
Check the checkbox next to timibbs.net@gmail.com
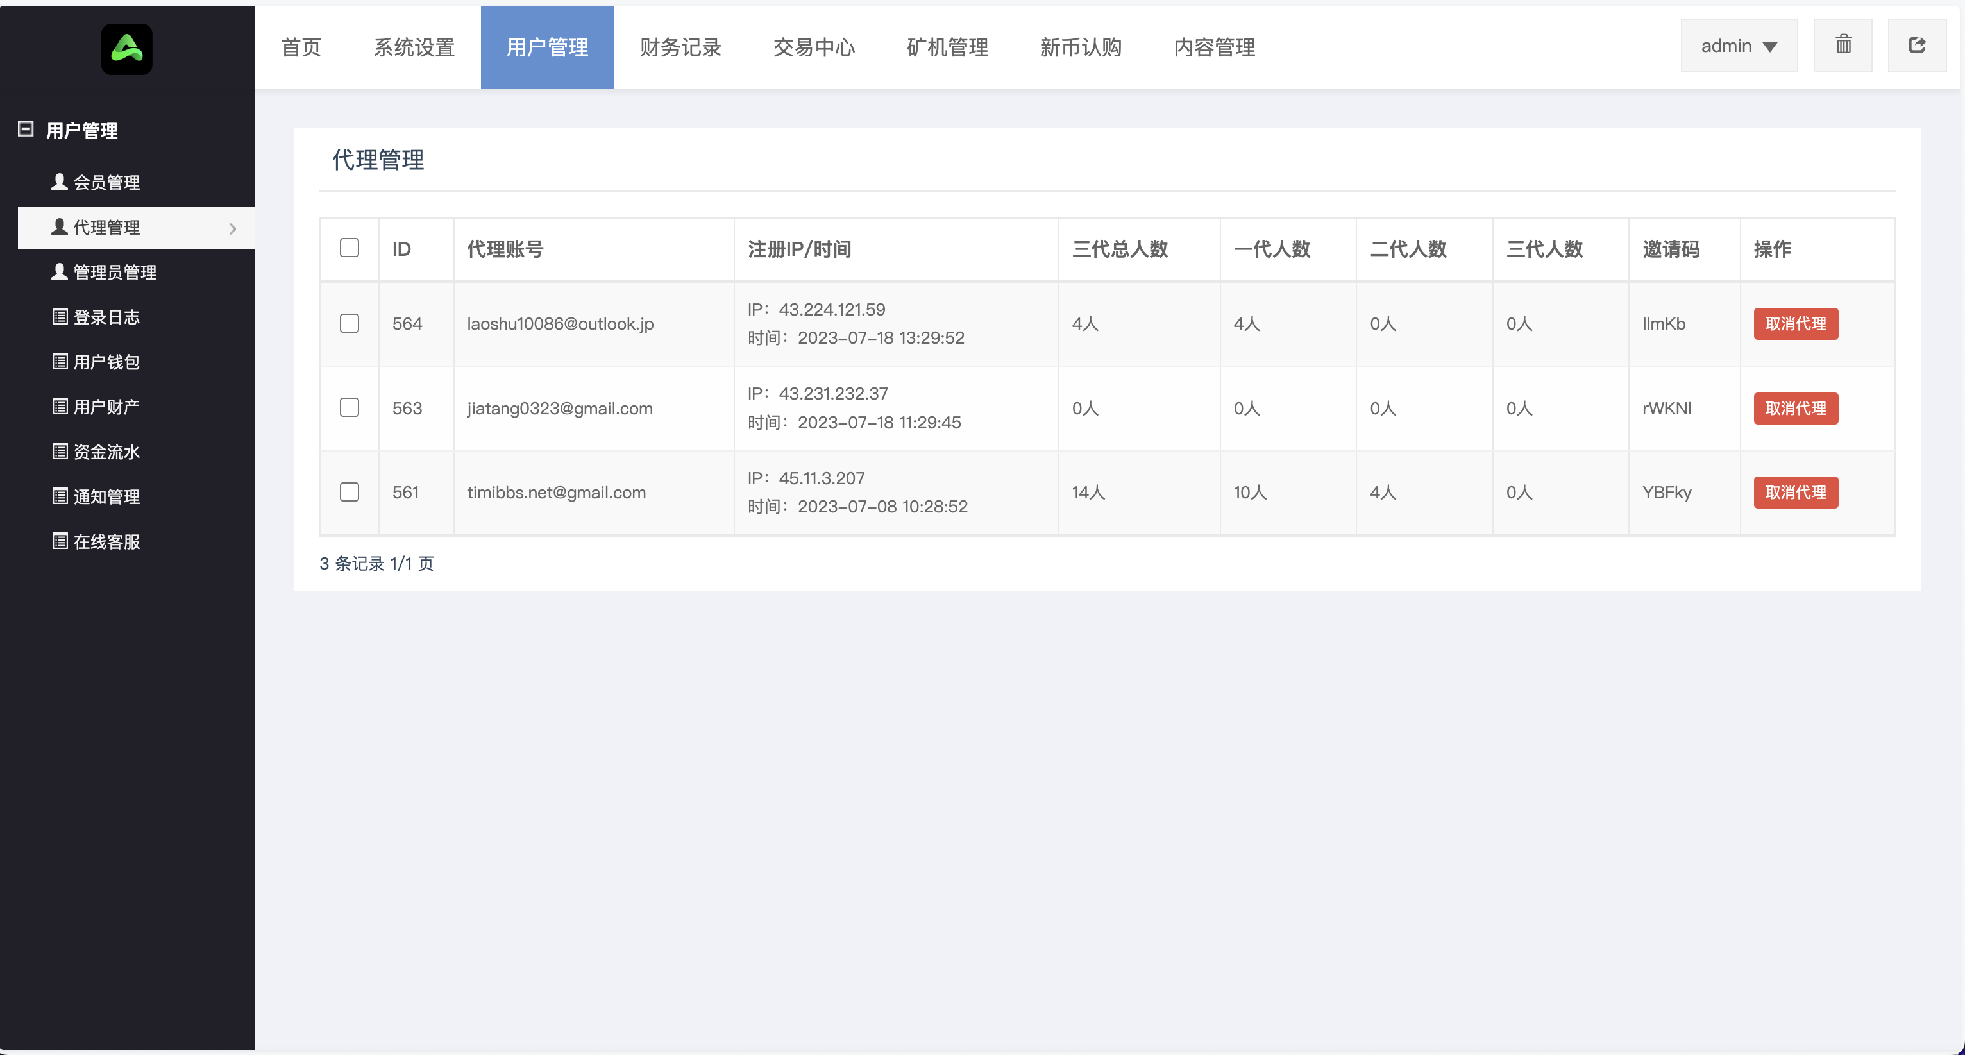point(350,492)
